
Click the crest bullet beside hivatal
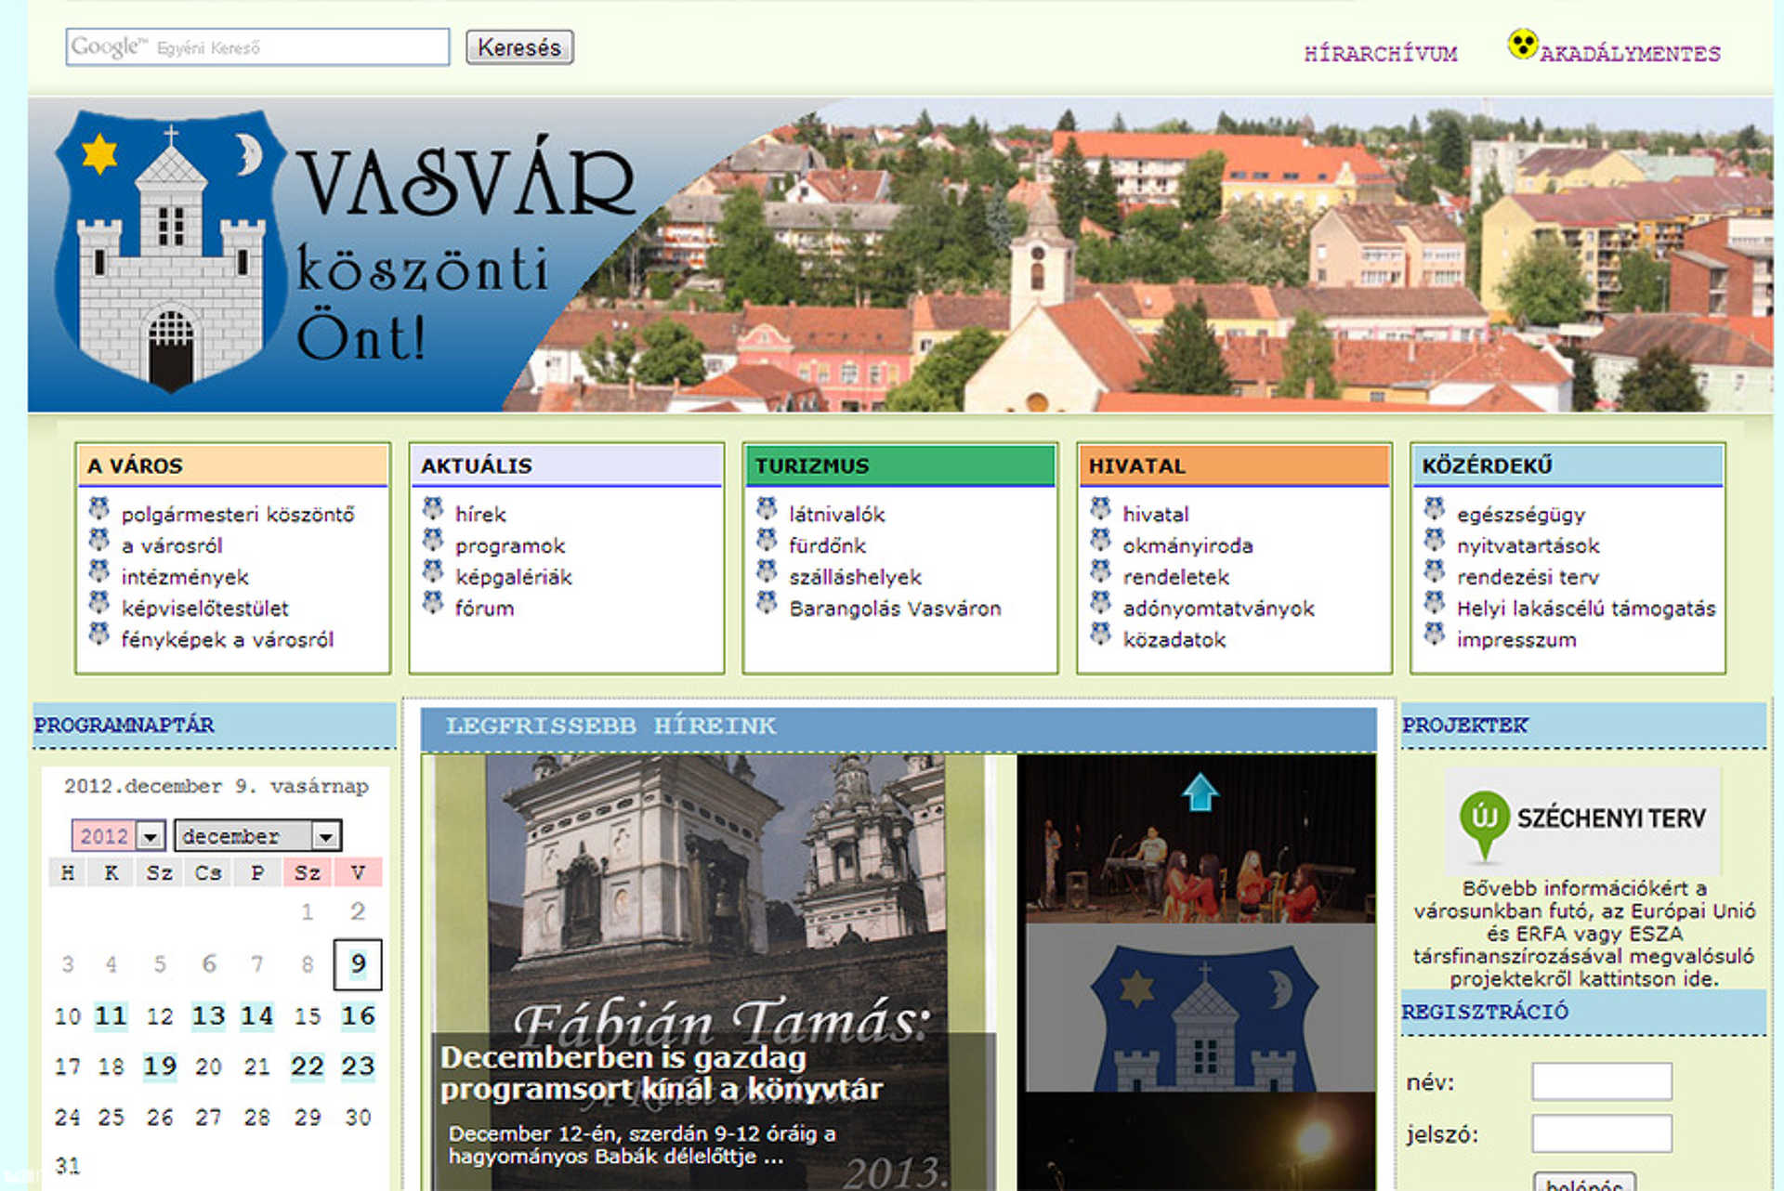tap(1101, 509)
